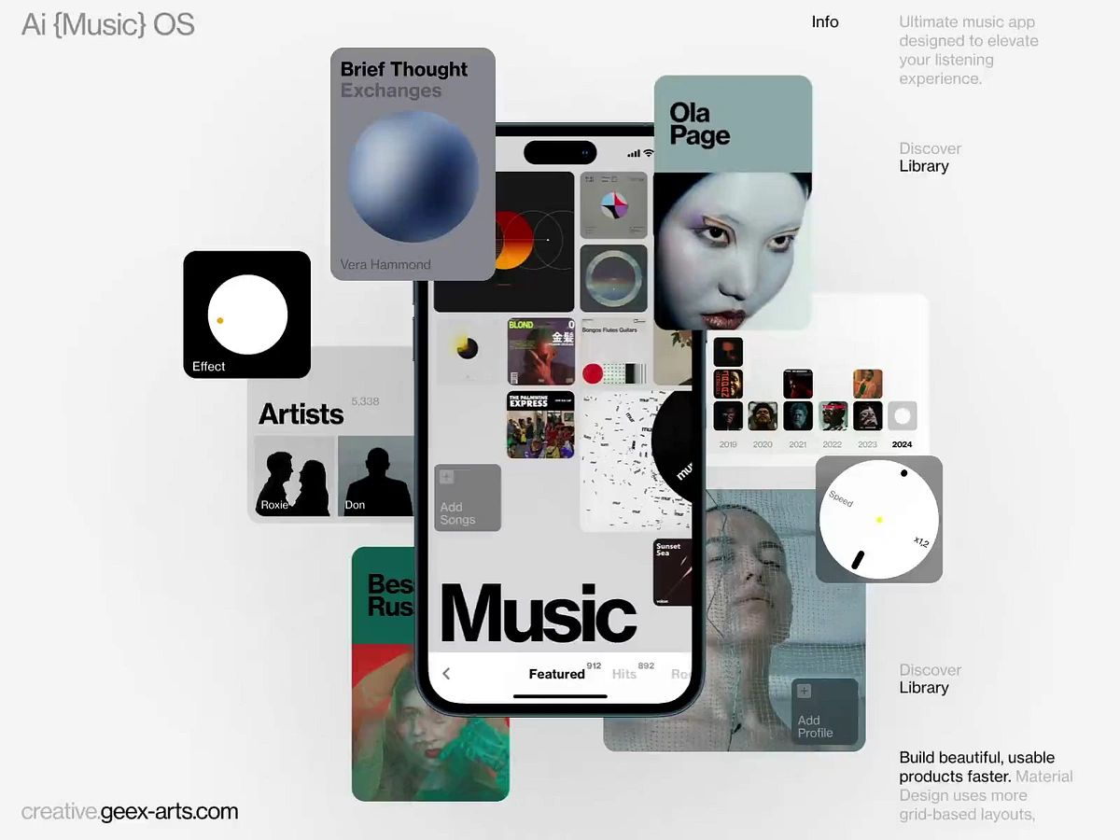Switch to the Featured tab
1120x840 pixels.
point(556,674)
